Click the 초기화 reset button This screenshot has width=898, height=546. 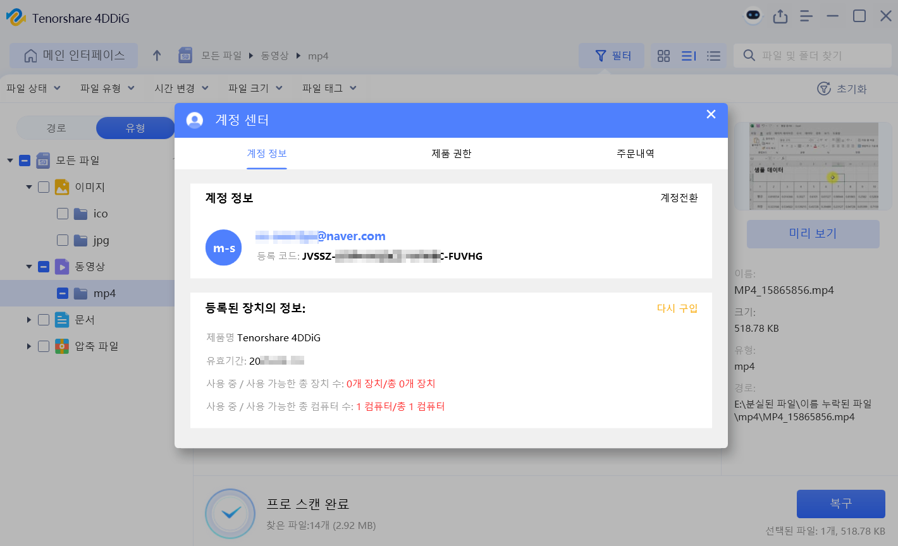[x=842, y=88]
